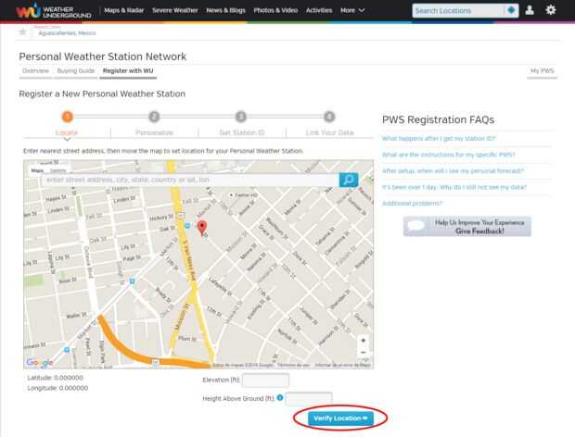Select the Longitude: 0.000000 text
The height and width of the screenshot is (437, 575).
coord(57,388)
